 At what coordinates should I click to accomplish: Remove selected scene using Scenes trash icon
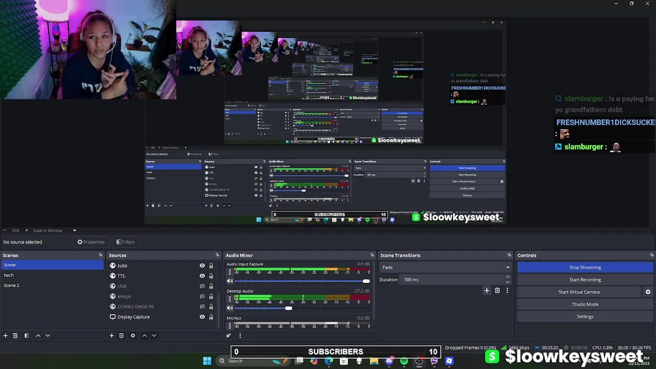pyautogui.click(x=15, y=336)
